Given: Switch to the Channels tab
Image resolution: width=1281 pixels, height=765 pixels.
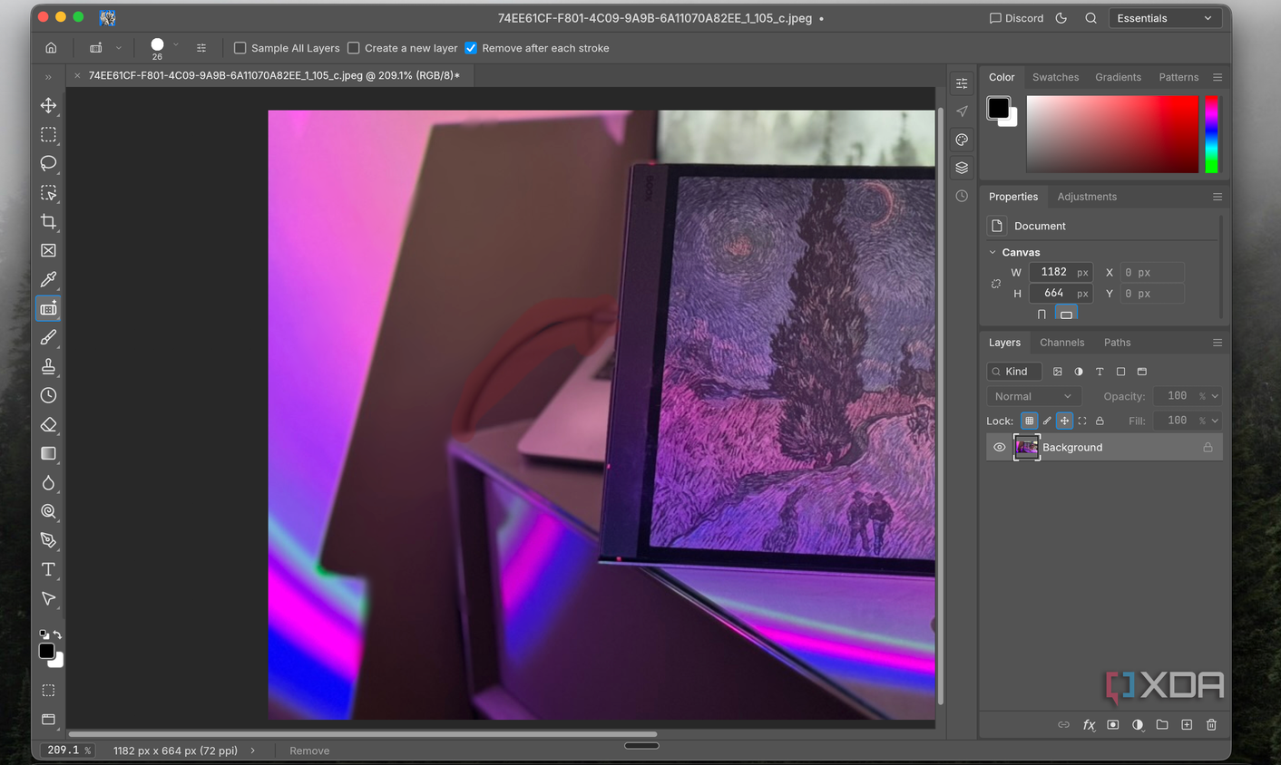Looking at the screenshot, I should click(x=1061, y=343).
